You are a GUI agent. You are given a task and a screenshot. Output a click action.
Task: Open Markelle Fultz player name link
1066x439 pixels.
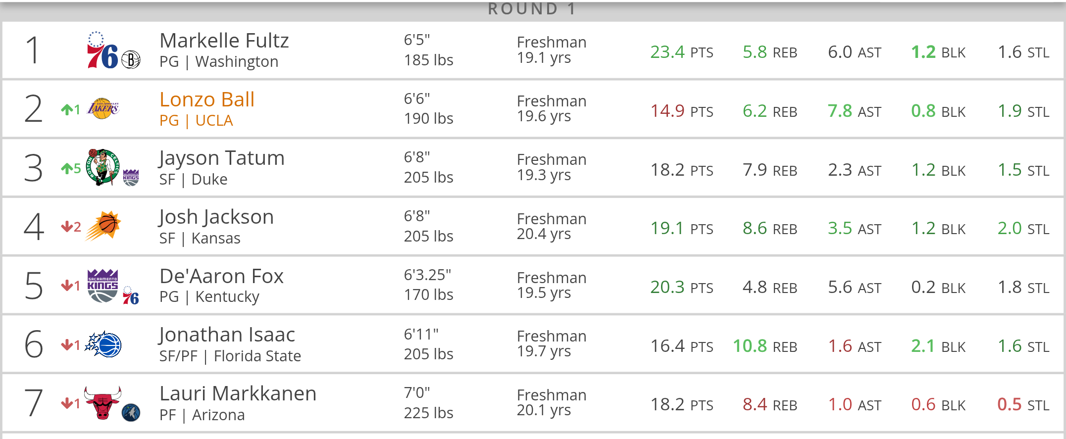click(x=224, y=41)
